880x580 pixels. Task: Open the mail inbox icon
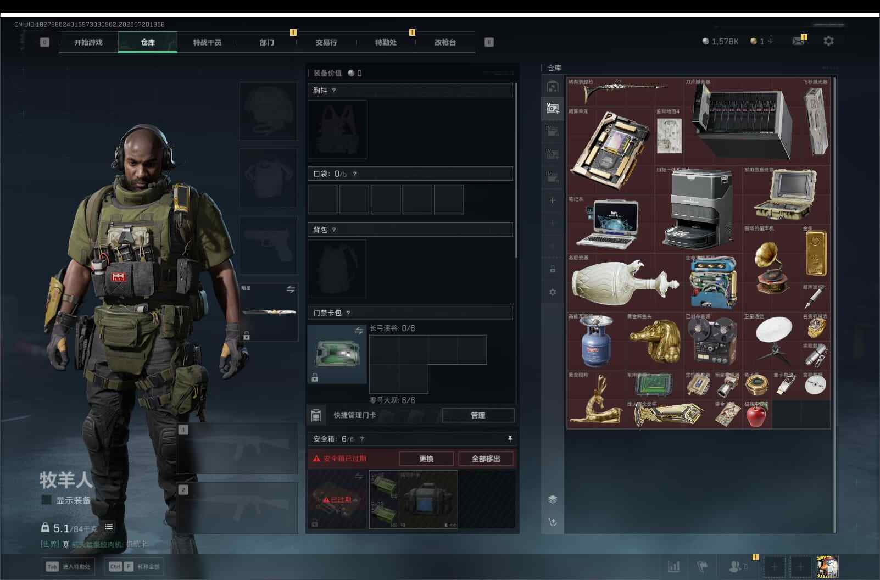[x=798, y=41]
